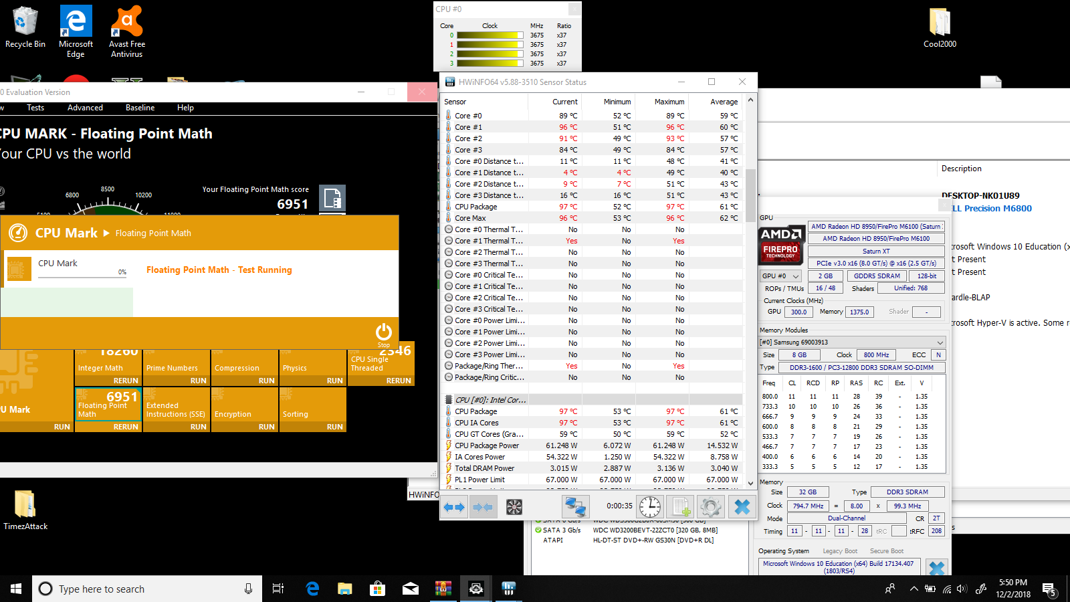
Task: Click RUN on the Compression tile
Action: coord(267,381)
